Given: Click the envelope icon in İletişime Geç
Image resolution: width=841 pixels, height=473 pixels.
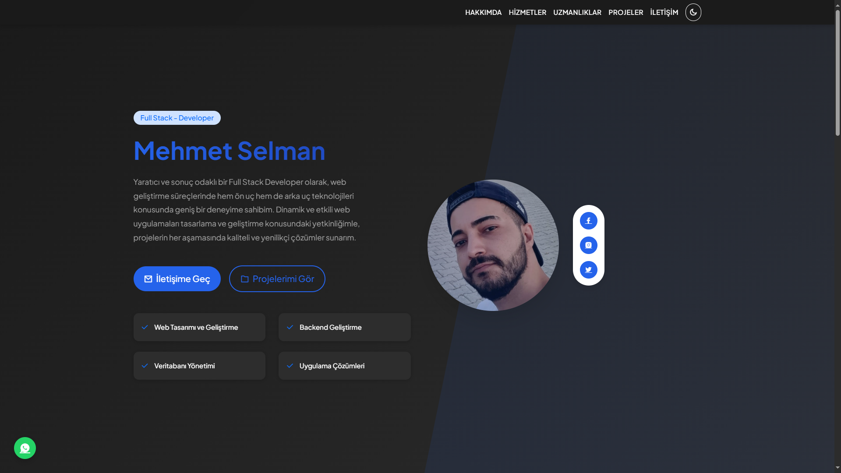Looking at the screenshot, I should (148, 279).
